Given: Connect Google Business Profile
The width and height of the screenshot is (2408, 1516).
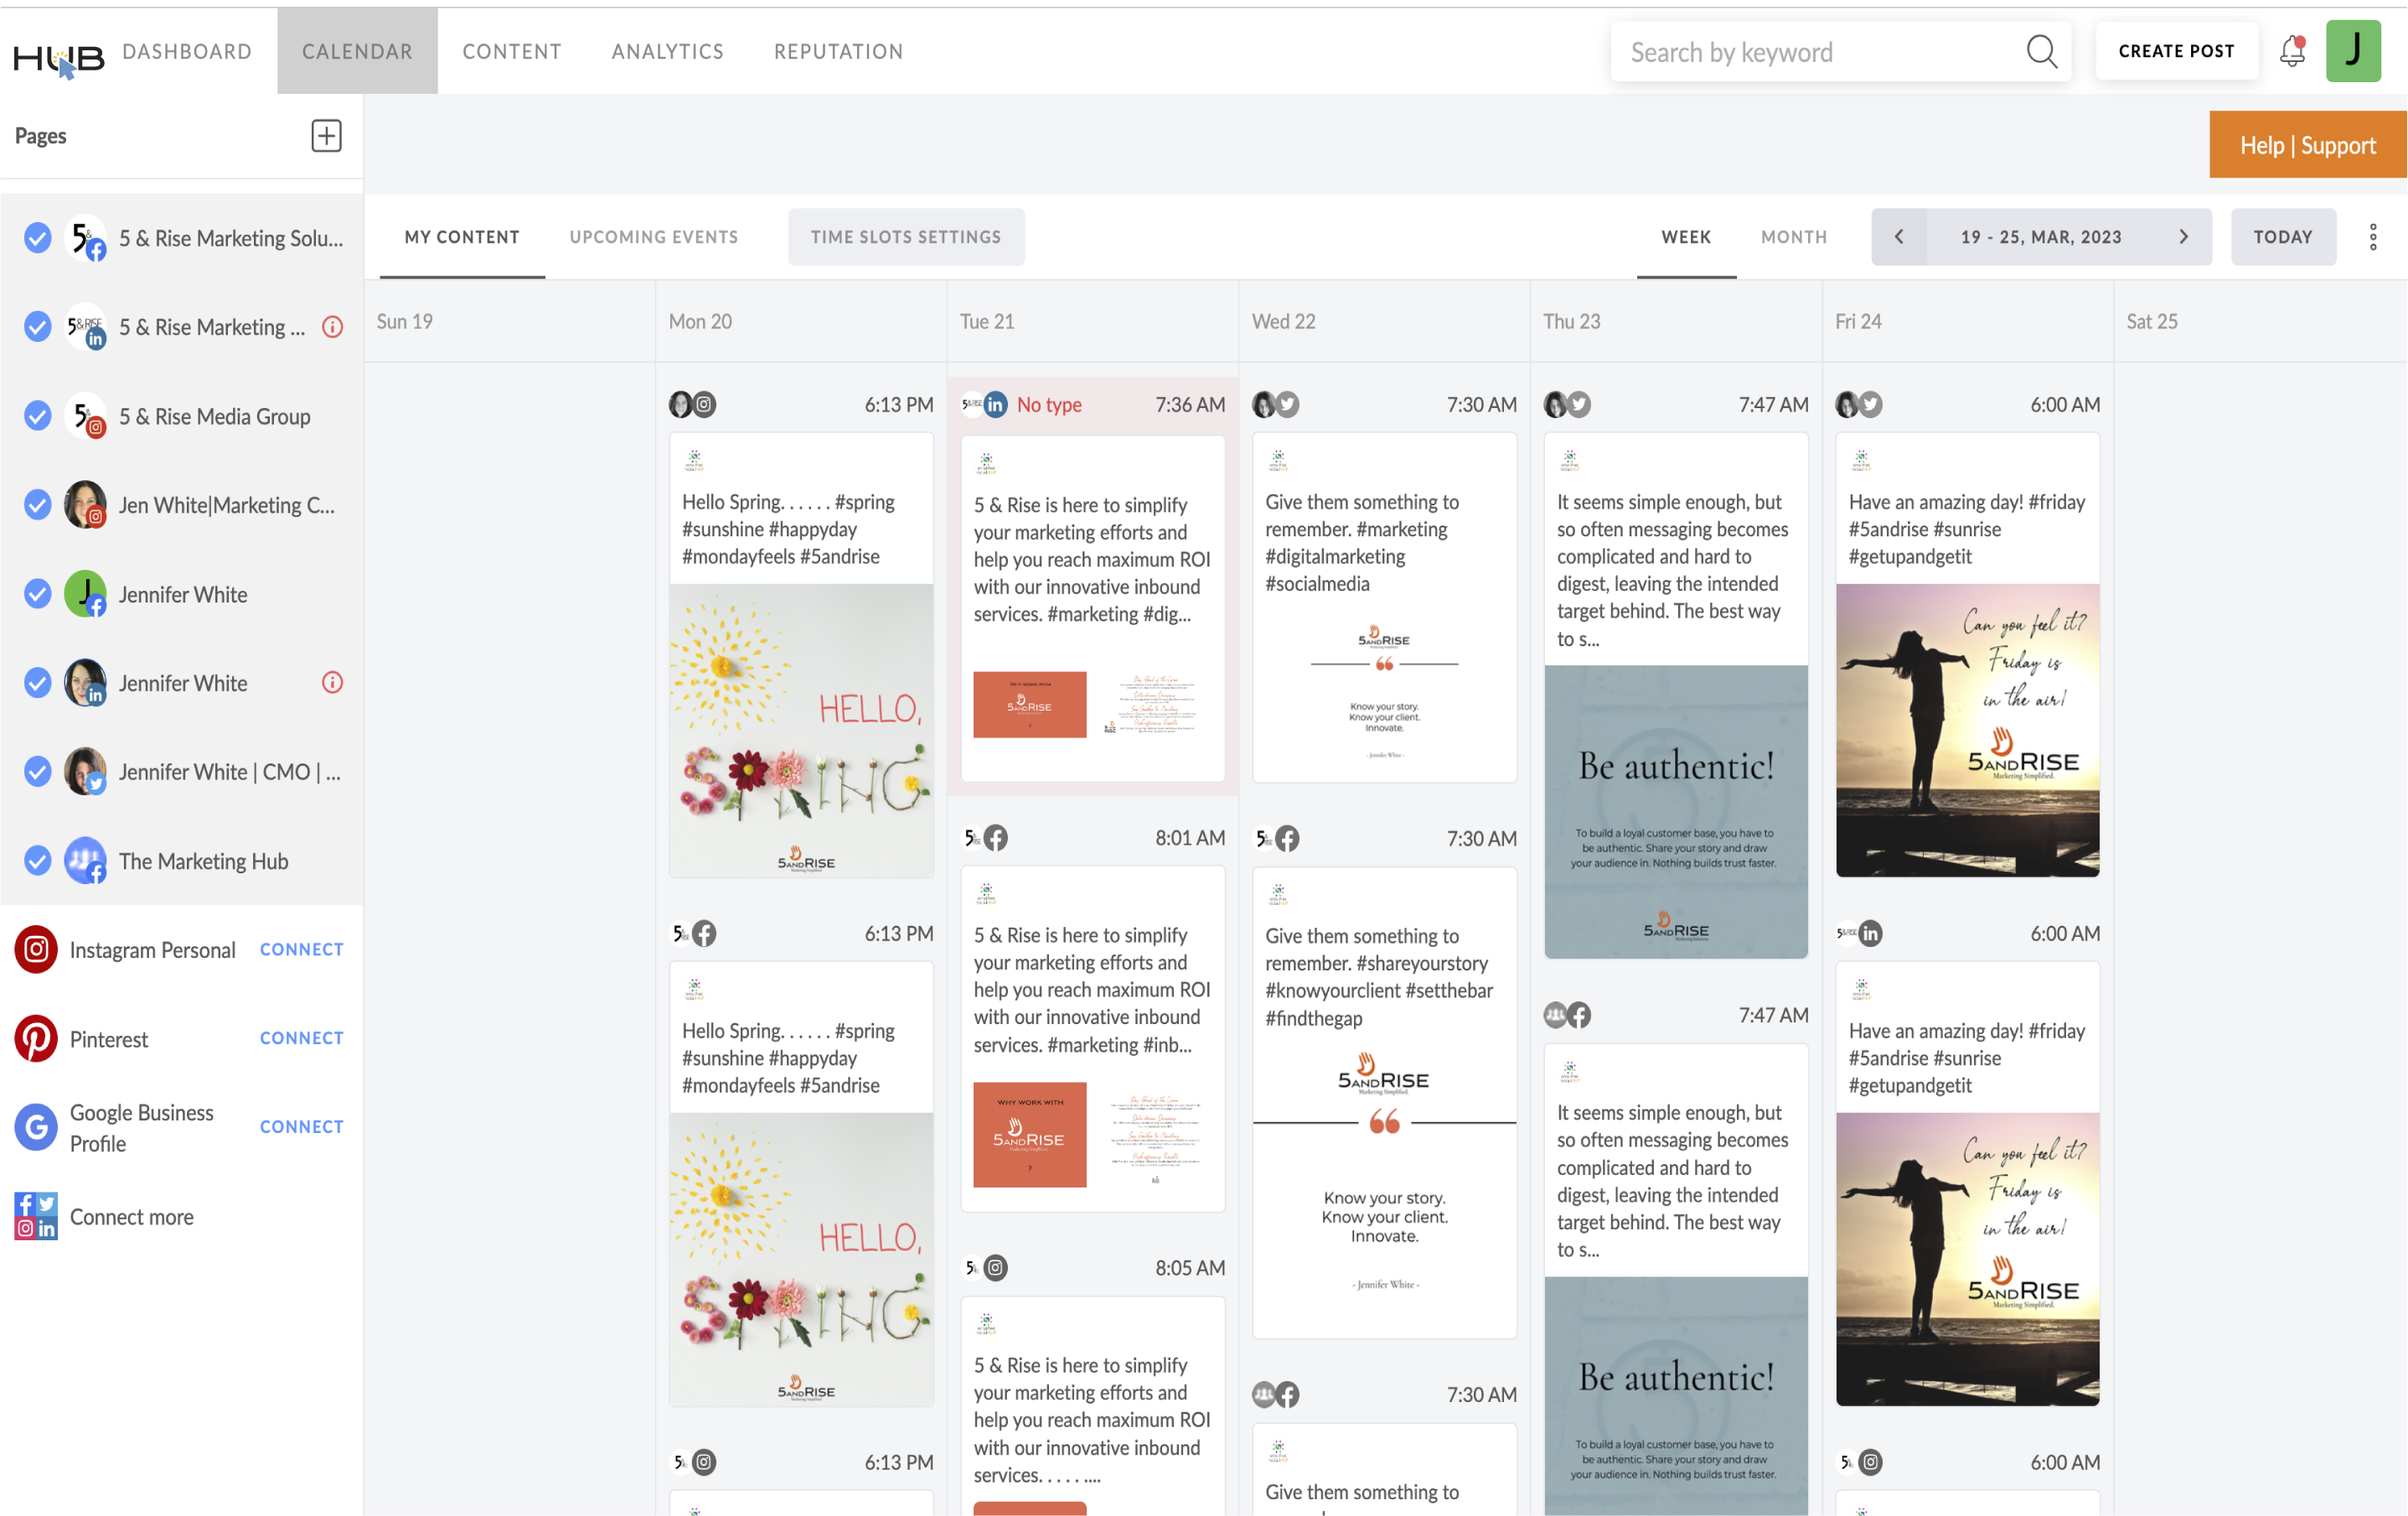Looking at the screenshot, I should tap(302, 1127).
